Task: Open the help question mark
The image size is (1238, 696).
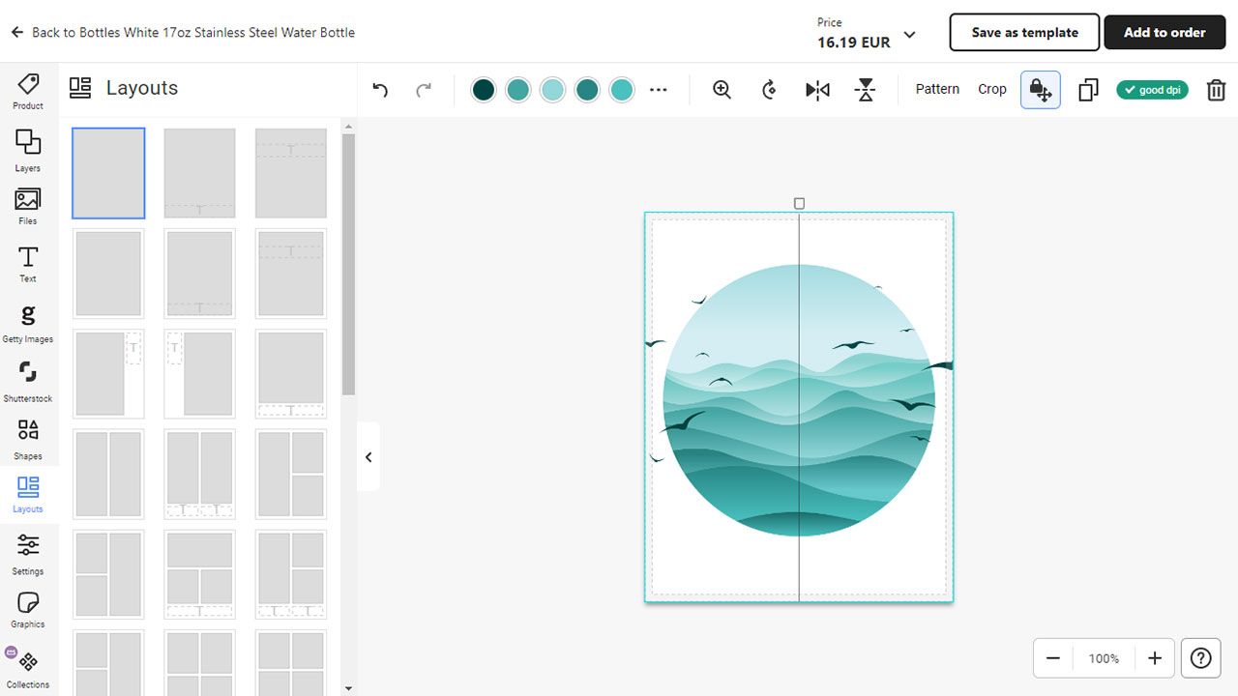Action: [x=1201, y=658]
